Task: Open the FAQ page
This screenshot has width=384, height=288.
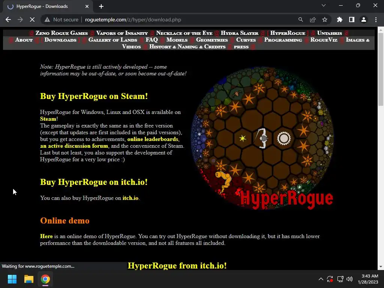Action: 151,40
